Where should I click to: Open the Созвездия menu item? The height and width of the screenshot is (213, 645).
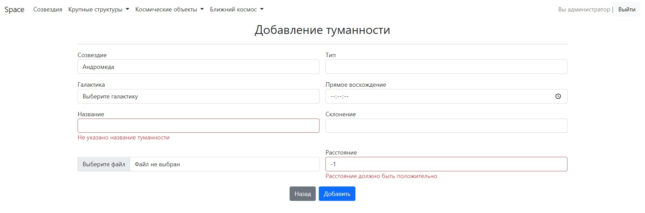(48, 9)
